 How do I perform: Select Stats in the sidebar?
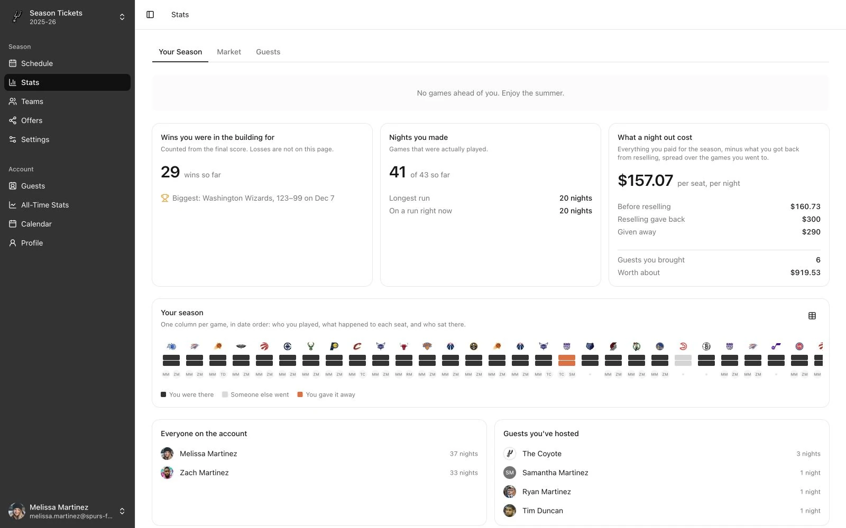click(67, 82)
